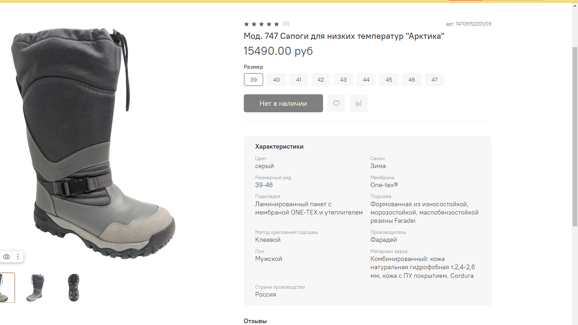Screen dimensions: 578x325
Task: Click the compare products bar-chart icon
Action: coord(358,103)
